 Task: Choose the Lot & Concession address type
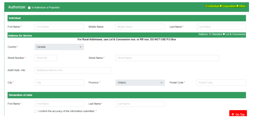click(x=224, y=34)
